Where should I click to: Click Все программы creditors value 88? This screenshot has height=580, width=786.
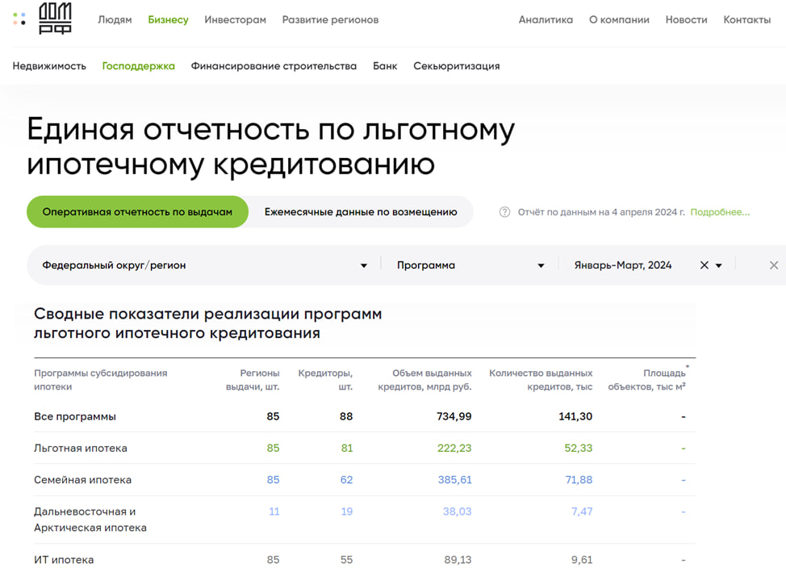(x=346, y=416)
